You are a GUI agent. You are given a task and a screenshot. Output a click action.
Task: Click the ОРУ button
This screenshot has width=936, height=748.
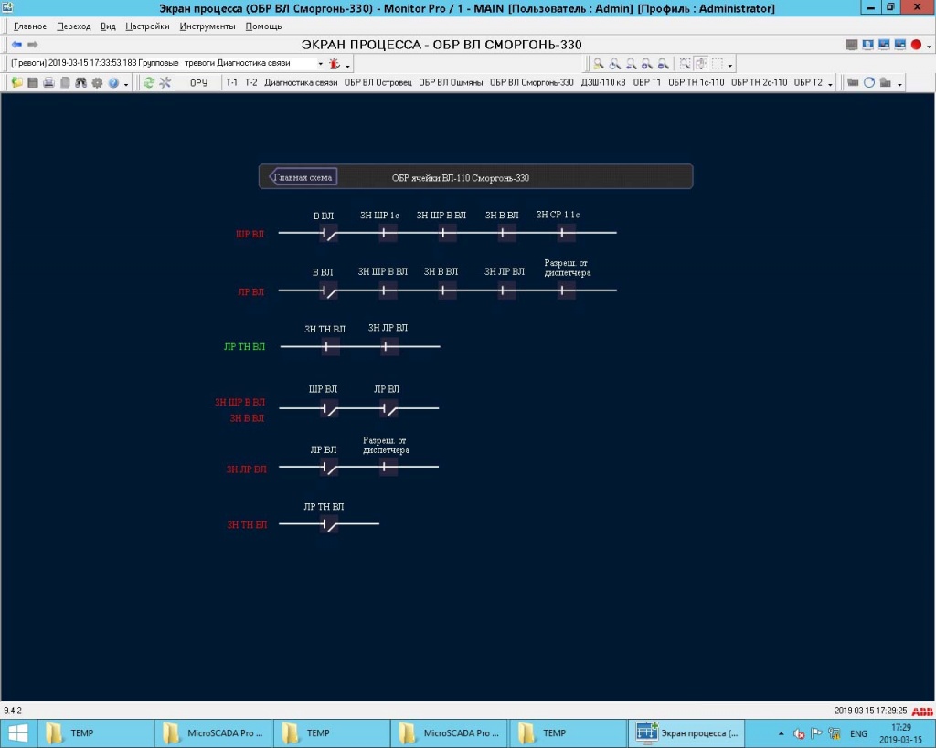tap(198, 83)
